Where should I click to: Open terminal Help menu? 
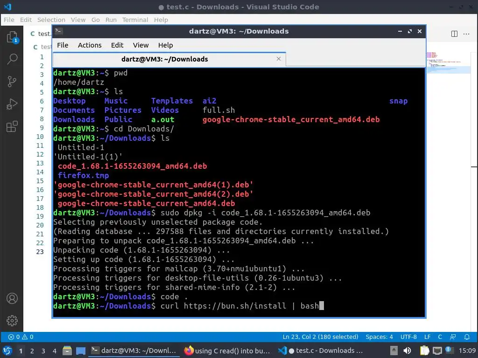point(166,45)
